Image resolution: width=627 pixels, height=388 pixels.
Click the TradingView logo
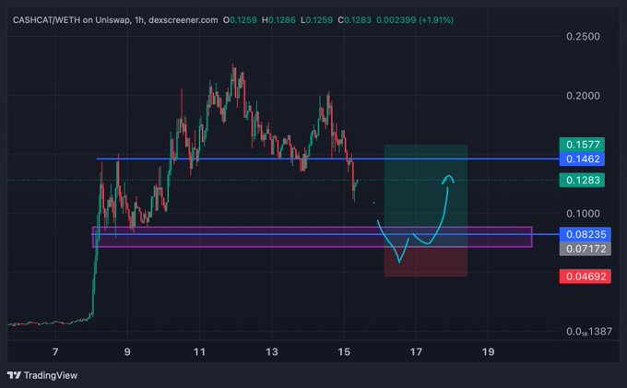tap(42, 375)
